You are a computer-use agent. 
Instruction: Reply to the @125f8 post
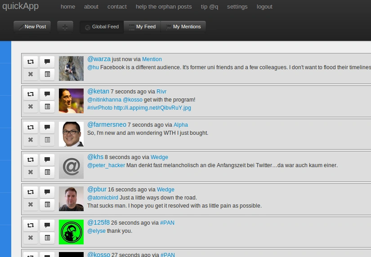point(47,226)
